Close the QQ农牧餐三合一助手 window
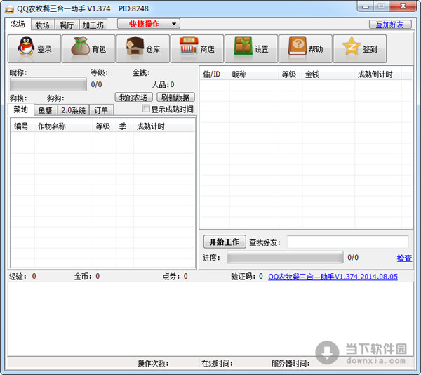 (403, 6)
